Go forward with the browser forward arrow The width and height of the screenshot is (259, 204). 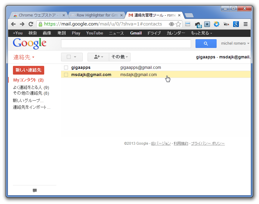[x=22, y=24]
